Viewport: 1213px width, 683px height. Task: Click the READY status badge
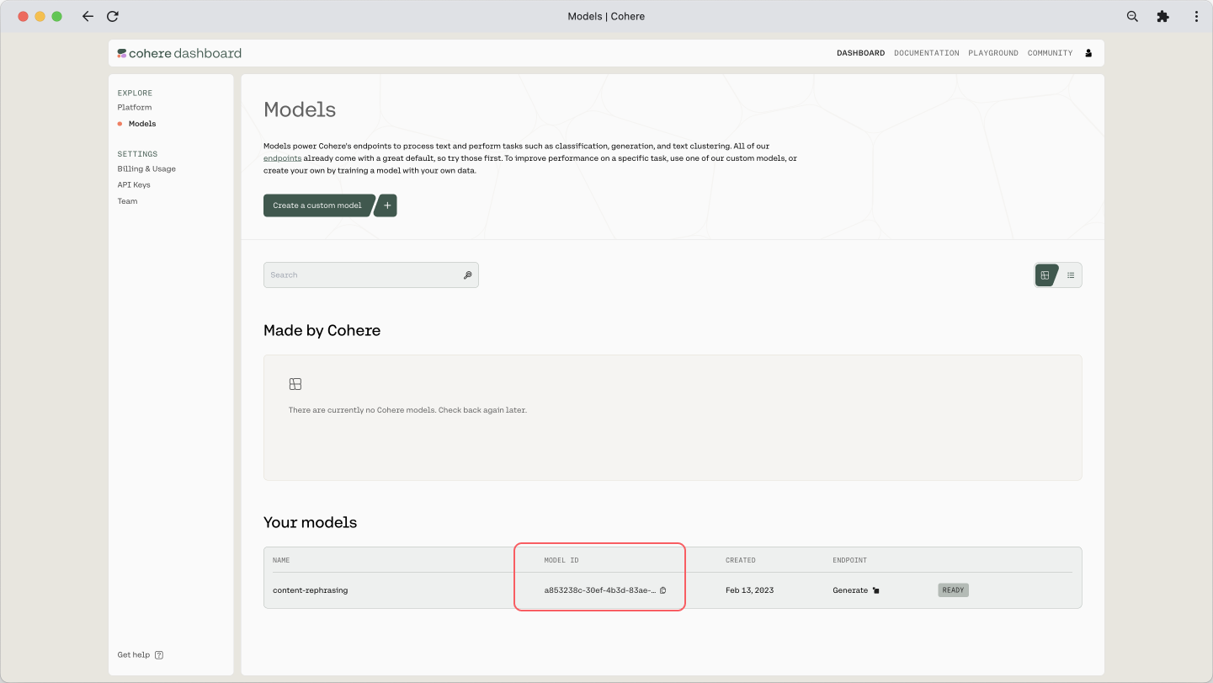[x=953, y=590]
